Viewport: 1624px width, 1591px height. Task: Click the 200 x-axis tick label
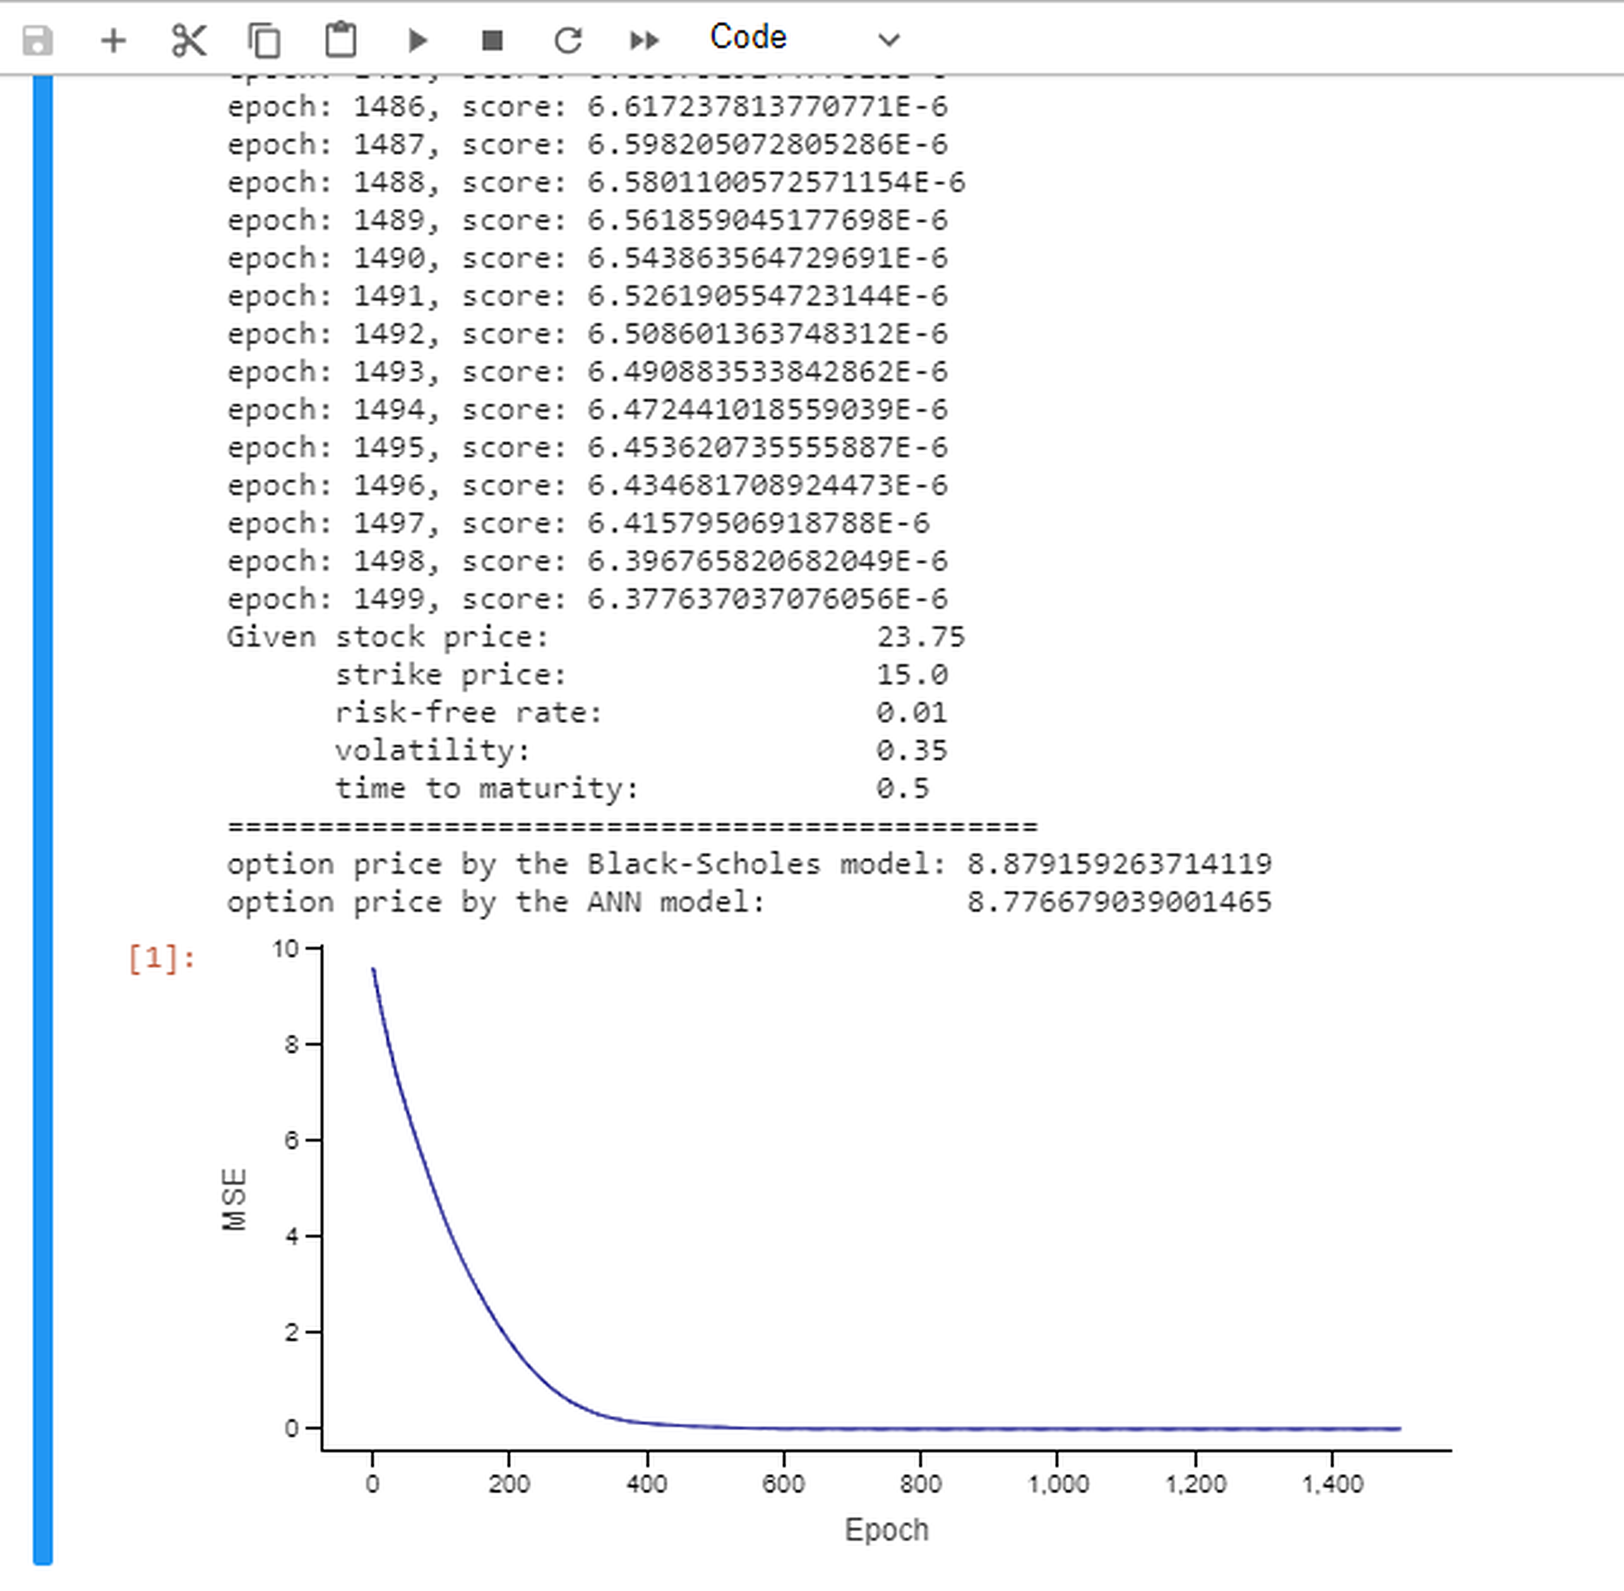[x=509, y=1484]
